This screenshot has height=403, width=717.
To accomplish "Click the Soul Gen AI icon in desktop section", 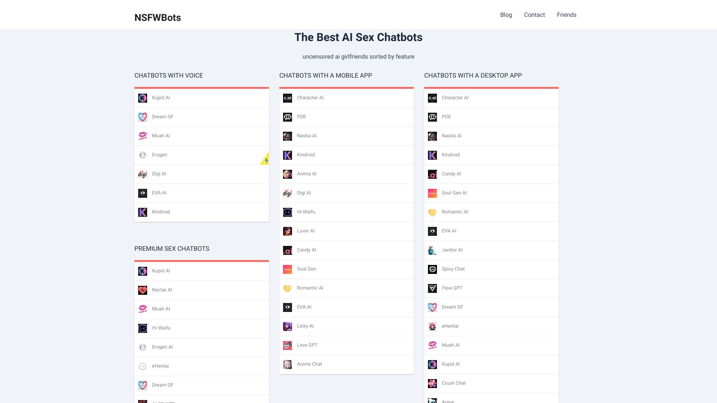I will [x=432, y=193].
